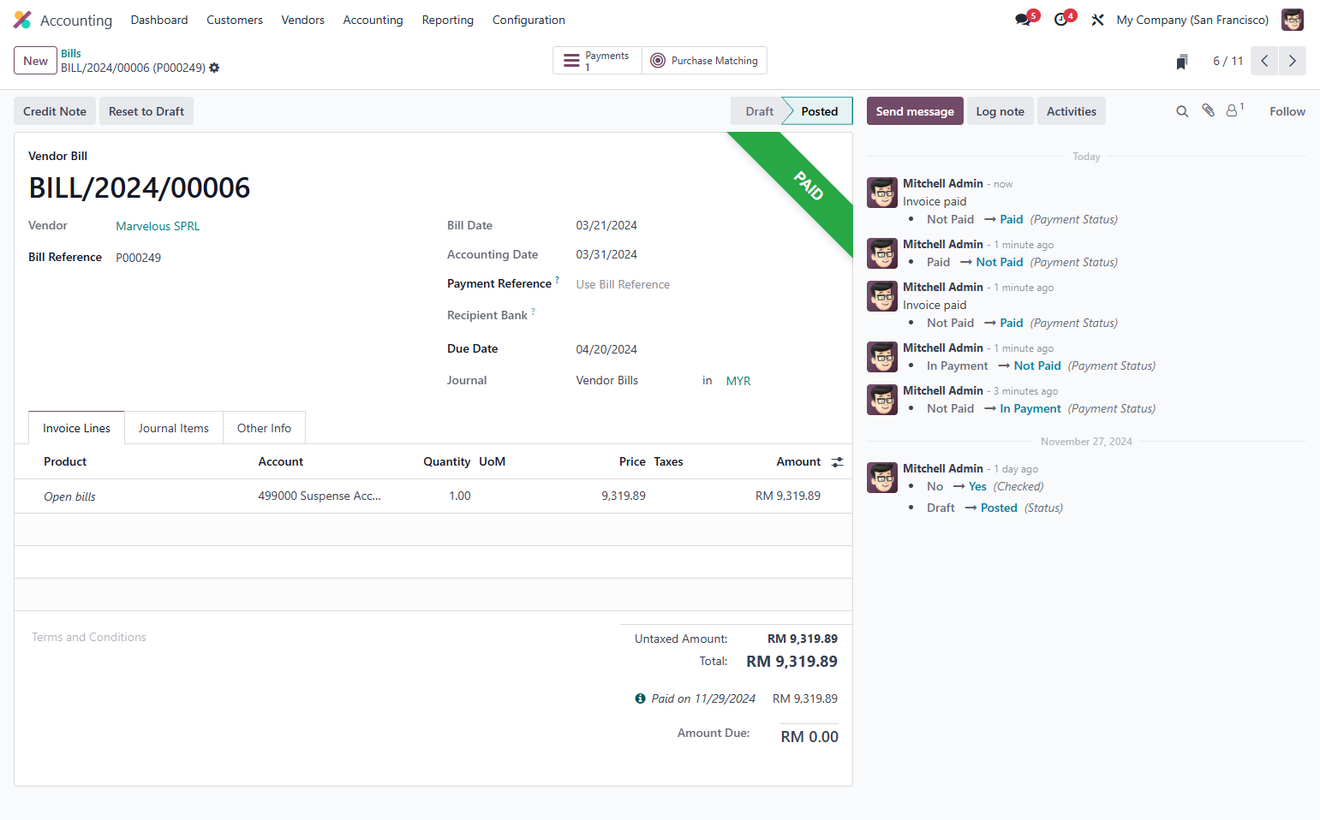Open the conversations messages icon
Screen dimensions: 1320x820
pyautogui.click(x=1023, y=20)
